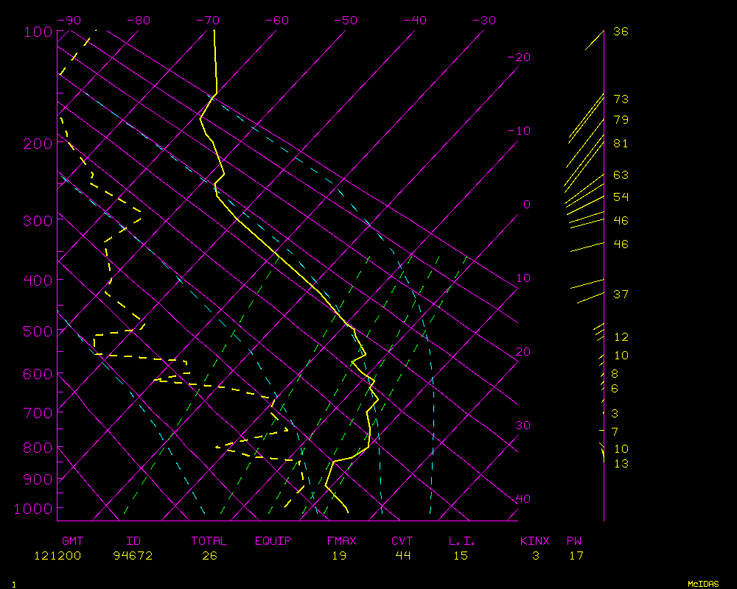Click the PW value 17
This screenshot has width=737, height=589.
pos(576,556)
